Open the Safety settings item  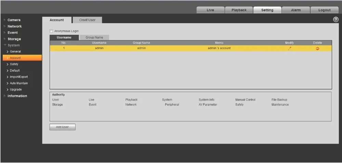pos(14,64)
